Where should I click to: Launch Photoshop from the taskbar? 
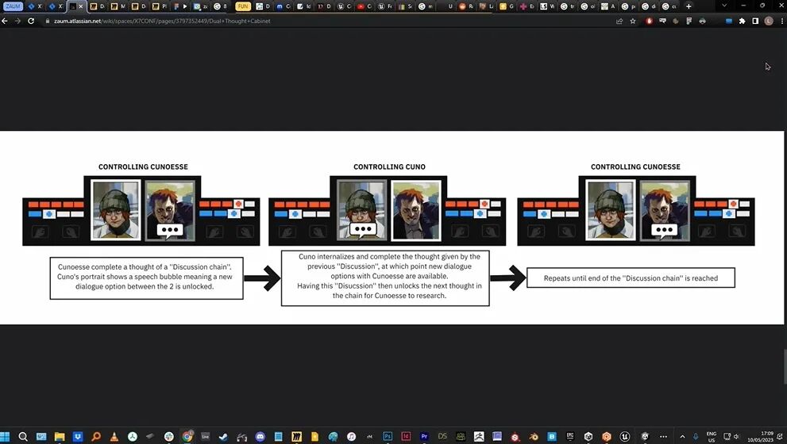tap(388, 437)
